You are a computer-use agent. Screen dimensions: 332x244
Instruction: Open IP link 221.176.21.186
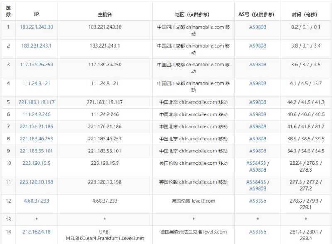[37, 127]
